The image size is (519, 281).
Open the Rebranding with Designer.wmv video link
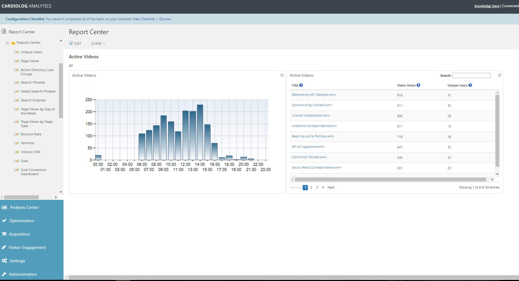click(x=314, y=95)
